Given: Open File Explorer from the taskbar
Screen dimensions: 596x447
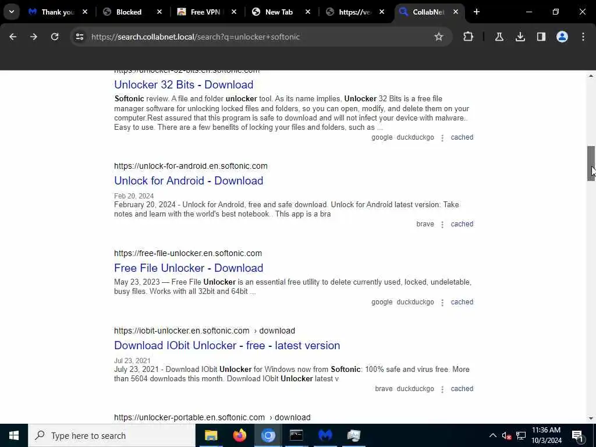Looking at the screenshot, I should 211,435.
